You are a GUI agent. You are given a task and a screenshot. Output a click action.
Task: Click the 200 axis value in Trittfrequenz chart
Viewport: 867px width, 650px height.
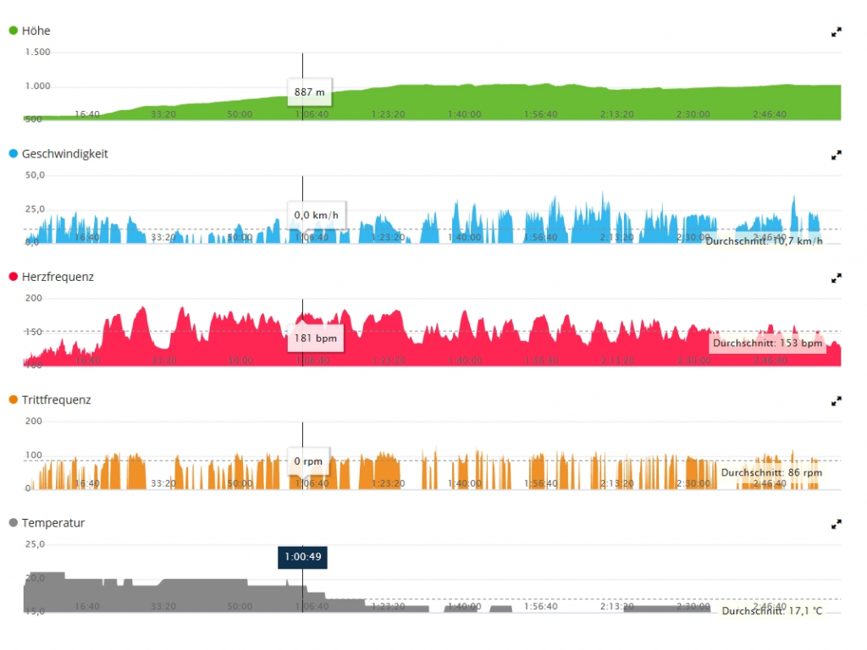click(x=34, y=421)
